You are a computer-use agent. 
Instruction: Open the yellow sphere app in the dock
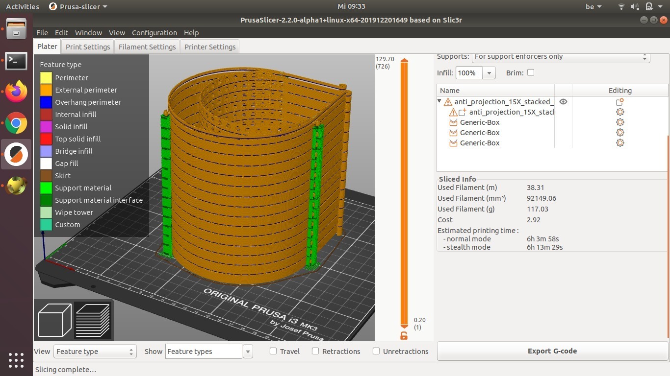coord(16,186)
